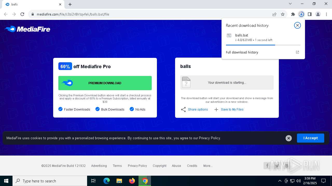Screen dimensions: 332x186
Task: Open full download history external icon
Action: [298, 52]
